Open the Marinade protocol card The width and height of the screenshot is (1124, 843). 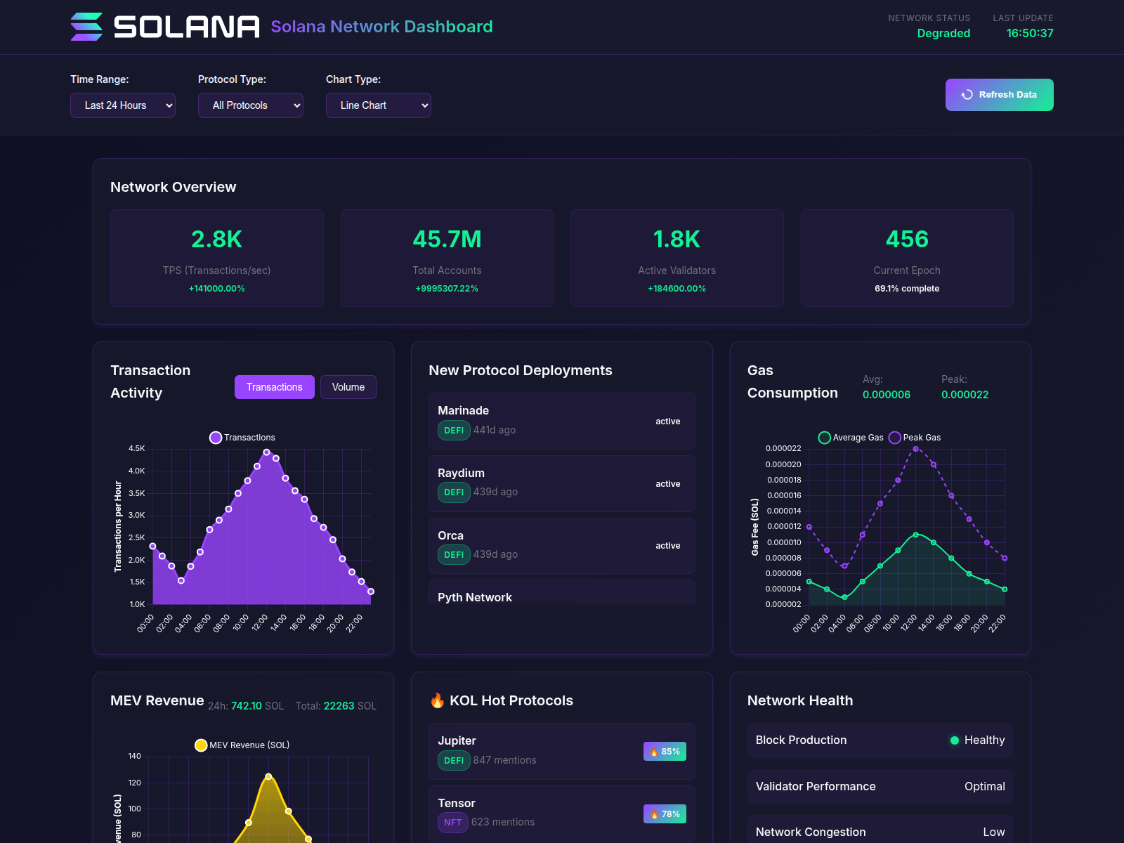coord(562,421)
